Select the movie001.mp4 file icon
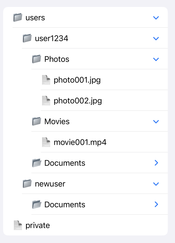The height and width of the screenshot is (243, 175). (x=46, y=142)
